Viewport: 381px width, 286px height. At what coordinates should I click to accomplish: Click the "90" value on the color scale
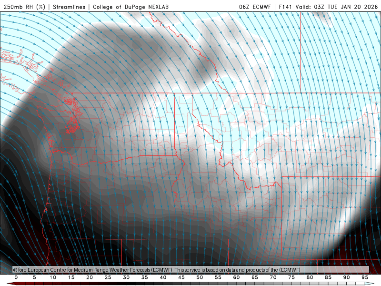click(x=347, y=277)
